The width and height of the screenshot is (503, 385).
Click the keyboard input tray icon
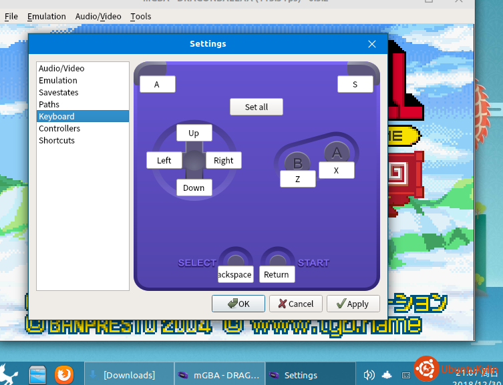click(x=405, y=375)
